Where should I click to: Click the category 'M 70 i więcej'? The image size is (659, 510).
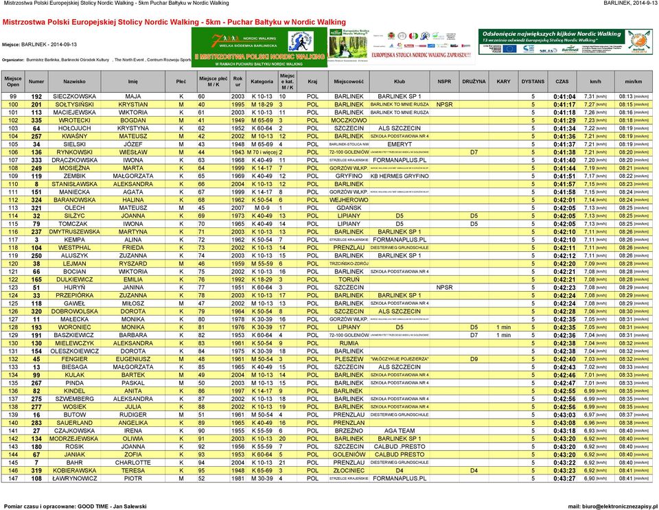tap(262, 152)
